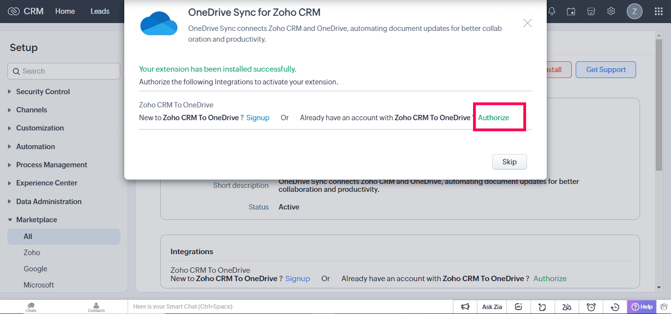Click the notifications bell icon
This screenshot has height=314, width=671.
[x=552, y=11]
